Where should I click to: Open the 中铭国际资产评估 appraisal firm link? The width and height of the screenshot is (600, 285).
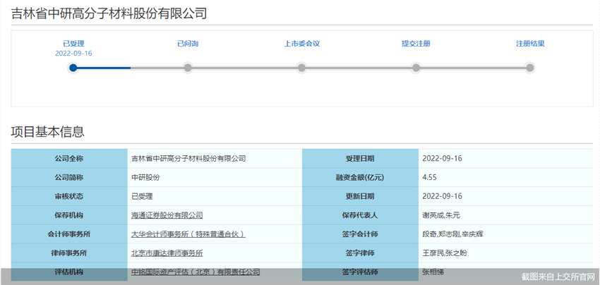tap(196, 272)
